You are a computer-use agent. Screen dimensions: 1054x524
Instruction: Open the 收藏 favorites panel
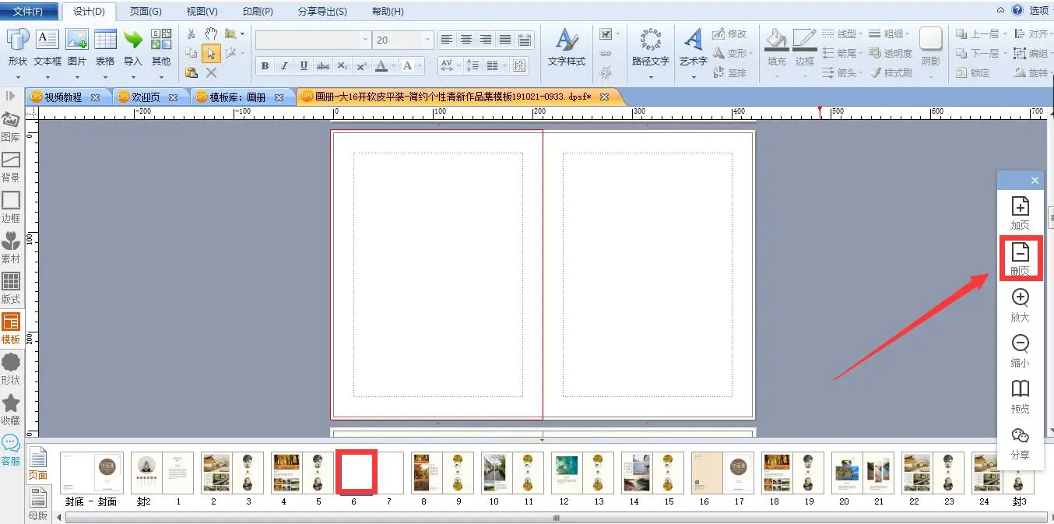coord(11,410)
